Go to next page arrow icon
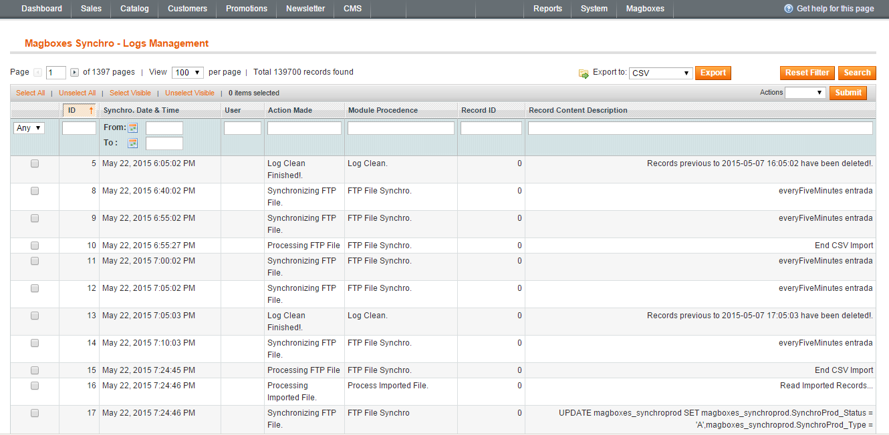 click(x=74, y=72)
